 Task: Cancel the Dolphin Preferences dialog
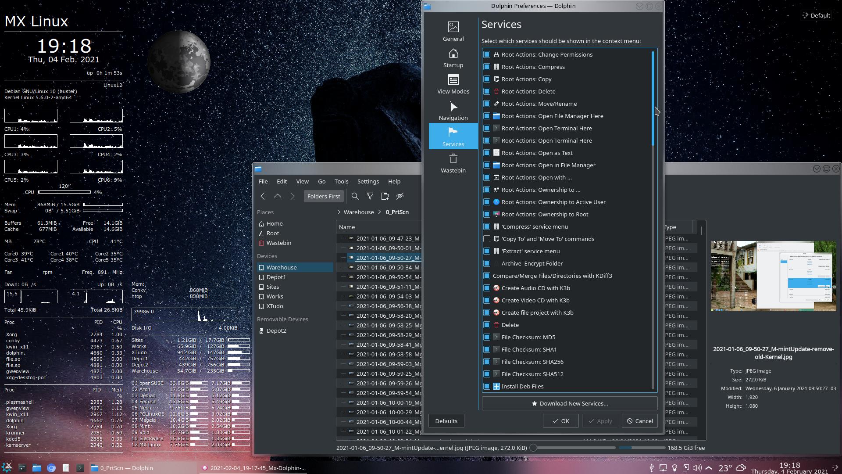coord(639,421)
